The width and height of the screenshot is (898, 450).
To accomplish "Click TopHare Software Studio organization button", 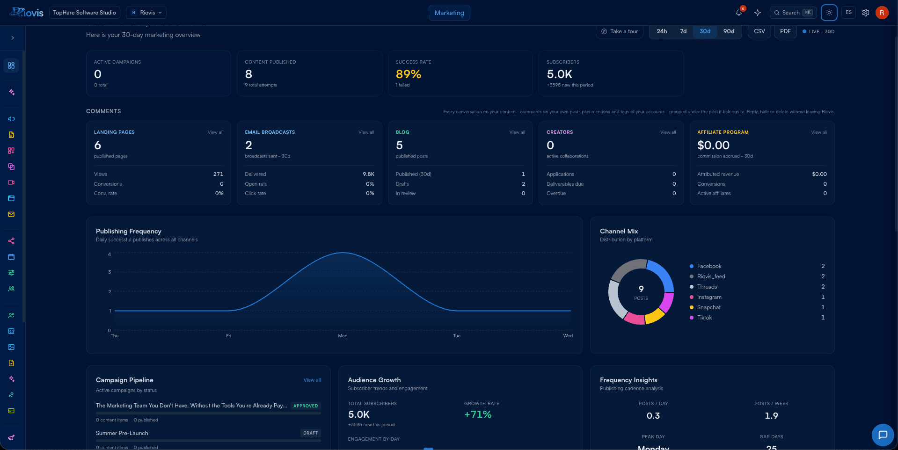I will point(85,13).
